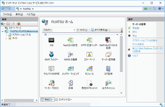This screenshot has height=107, width=165.
Task: Open エラー ページ feature icon
Action: (x=89, y=54)
